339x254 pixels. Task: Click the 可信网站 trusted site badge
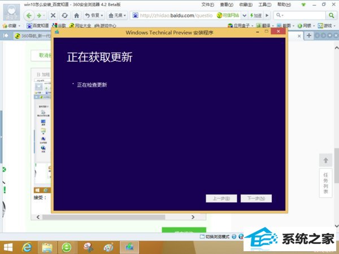(x=228, y=15)
